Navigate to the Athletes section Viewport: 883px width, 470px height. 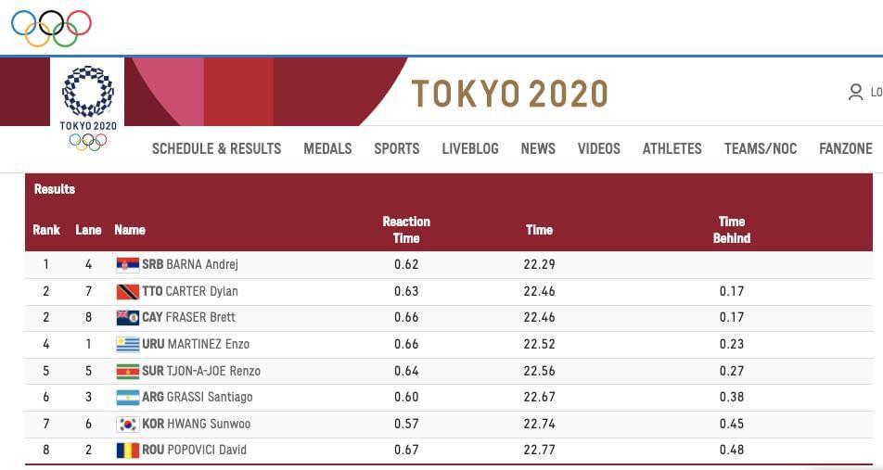(x=672, y=148)
